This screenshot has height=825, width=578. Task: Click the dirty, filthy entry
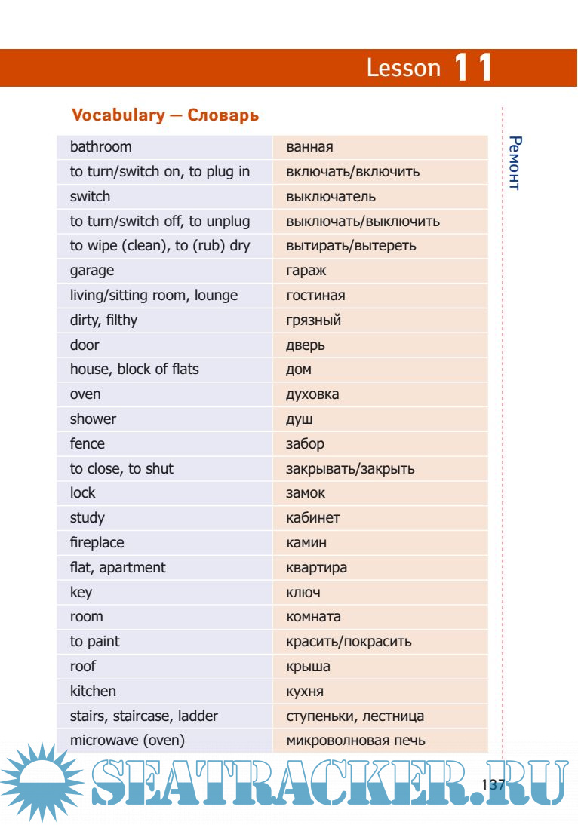104,320
